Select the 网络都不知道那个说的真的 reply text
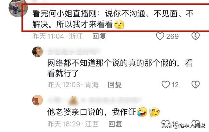 coord(120,68)
